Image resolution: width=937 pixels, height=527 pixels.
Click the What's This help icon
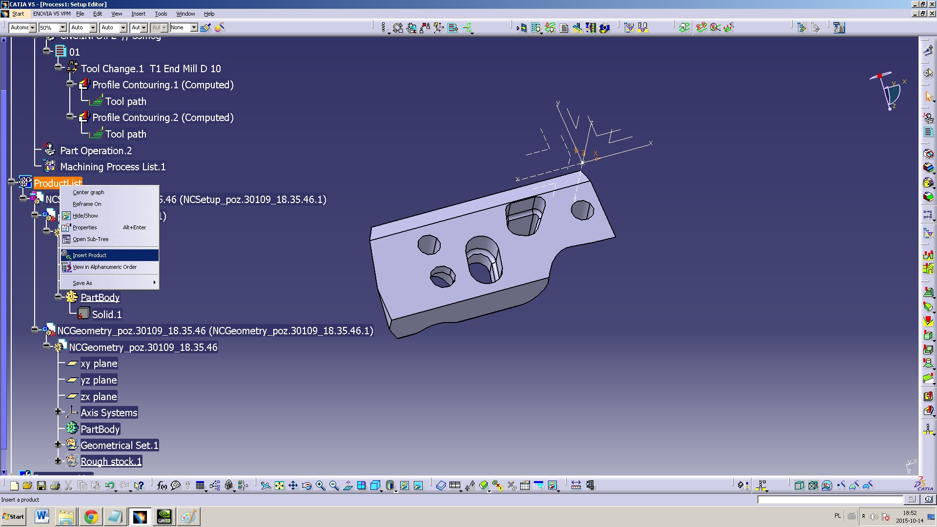[x=139, y=486]
